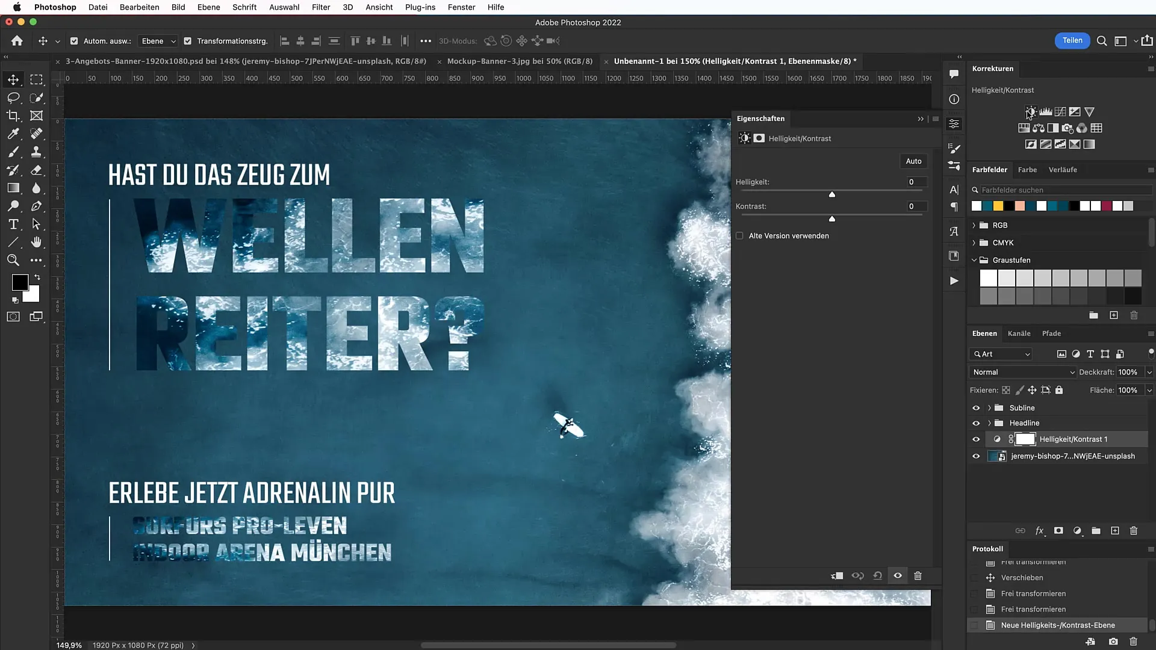
Task: Switch to Mockup-Banner-3.jpg document tab
Action: click(520, 61)
